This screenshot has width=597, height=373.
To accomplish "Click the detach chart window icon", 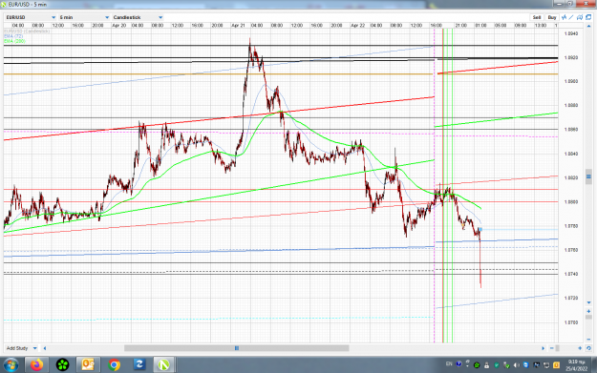I will coord(588,17).
